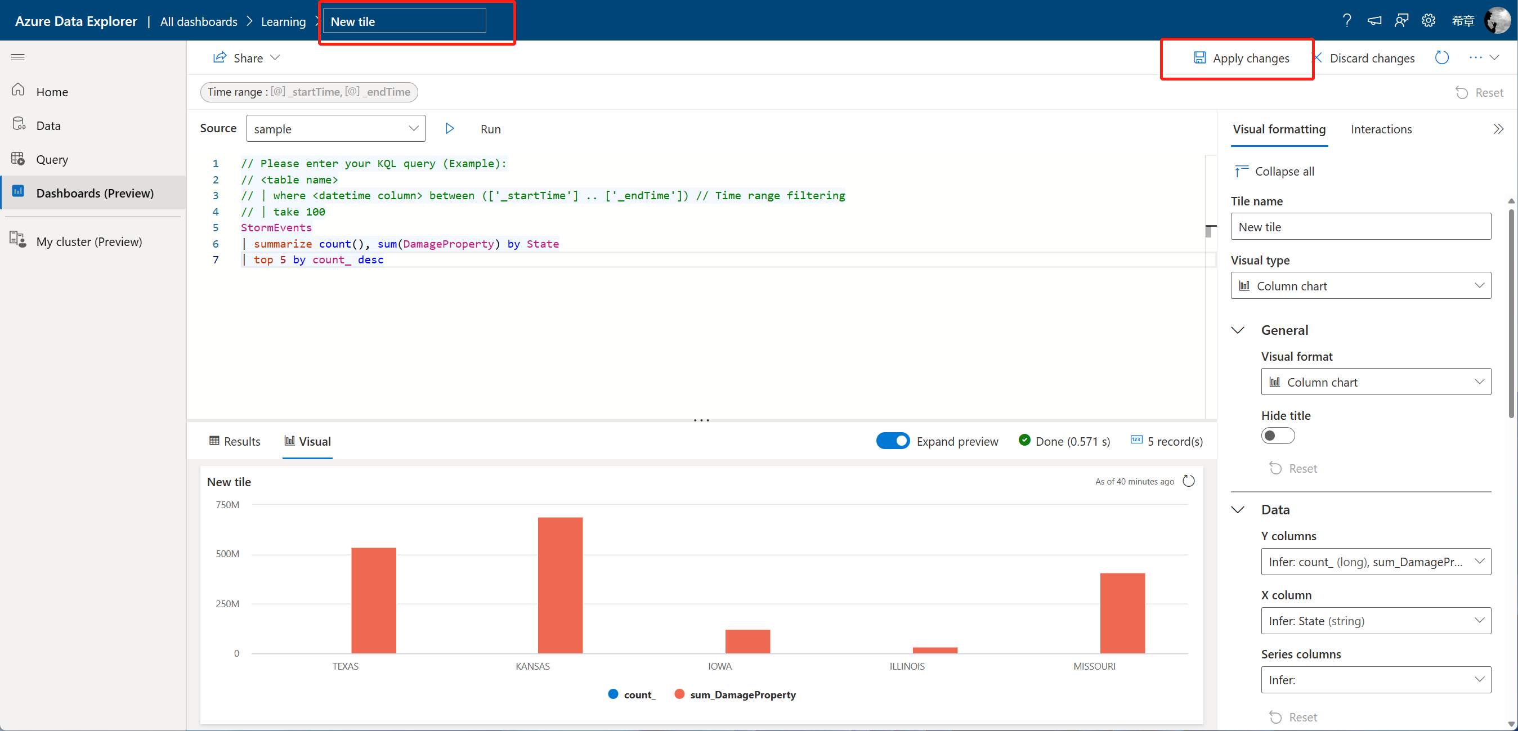Reset the General section settings
The height and width of the screenshot is (731, 1518).
pos(1293,468)
